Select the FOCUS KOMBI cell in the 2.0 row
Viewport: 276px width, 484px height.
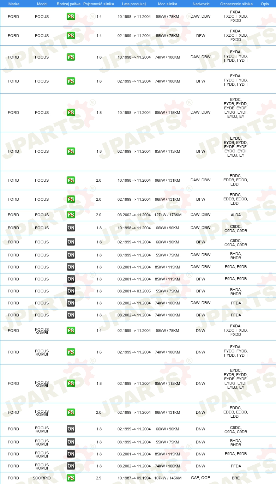click(42, 412)
